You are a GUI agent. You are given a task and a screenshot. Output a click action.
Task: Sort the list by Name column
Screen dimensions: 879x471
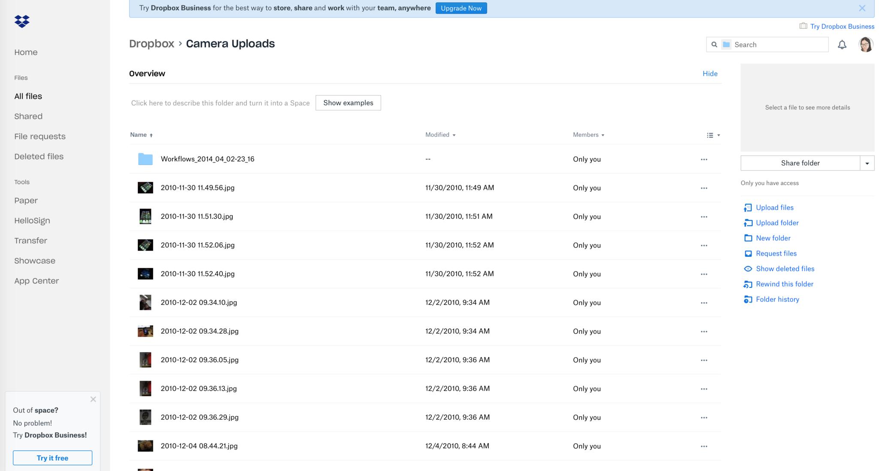141,135
